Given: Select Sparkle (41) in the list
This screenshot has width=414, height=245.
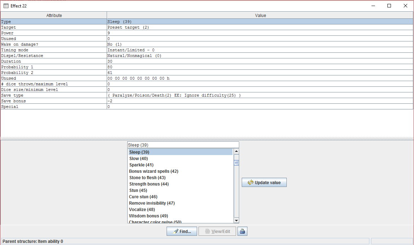Looking at the screenshot, I should (x=181, y=165).
